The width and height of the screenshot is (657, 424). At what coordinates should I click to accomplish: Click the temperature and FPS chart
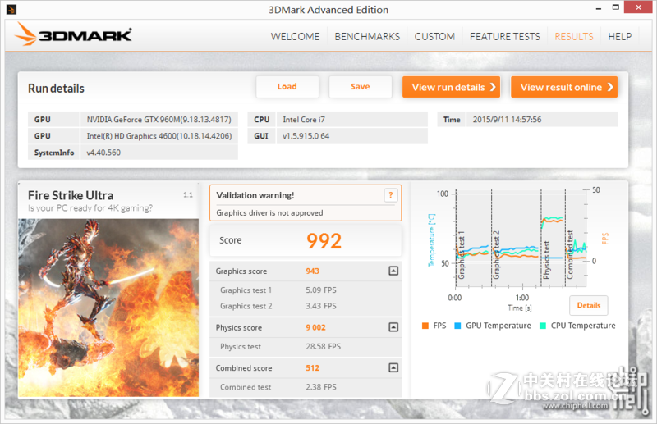tap(521, 239)
